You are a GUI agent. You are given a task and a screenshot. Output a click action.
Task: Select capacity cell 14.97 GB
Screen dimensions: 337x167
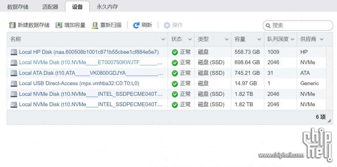click(246, 83)
